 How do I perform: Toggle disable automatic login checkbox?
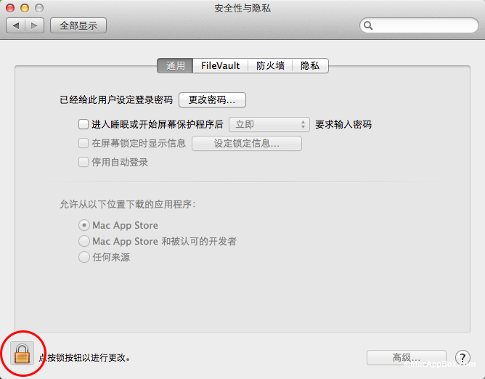(83, 163)
